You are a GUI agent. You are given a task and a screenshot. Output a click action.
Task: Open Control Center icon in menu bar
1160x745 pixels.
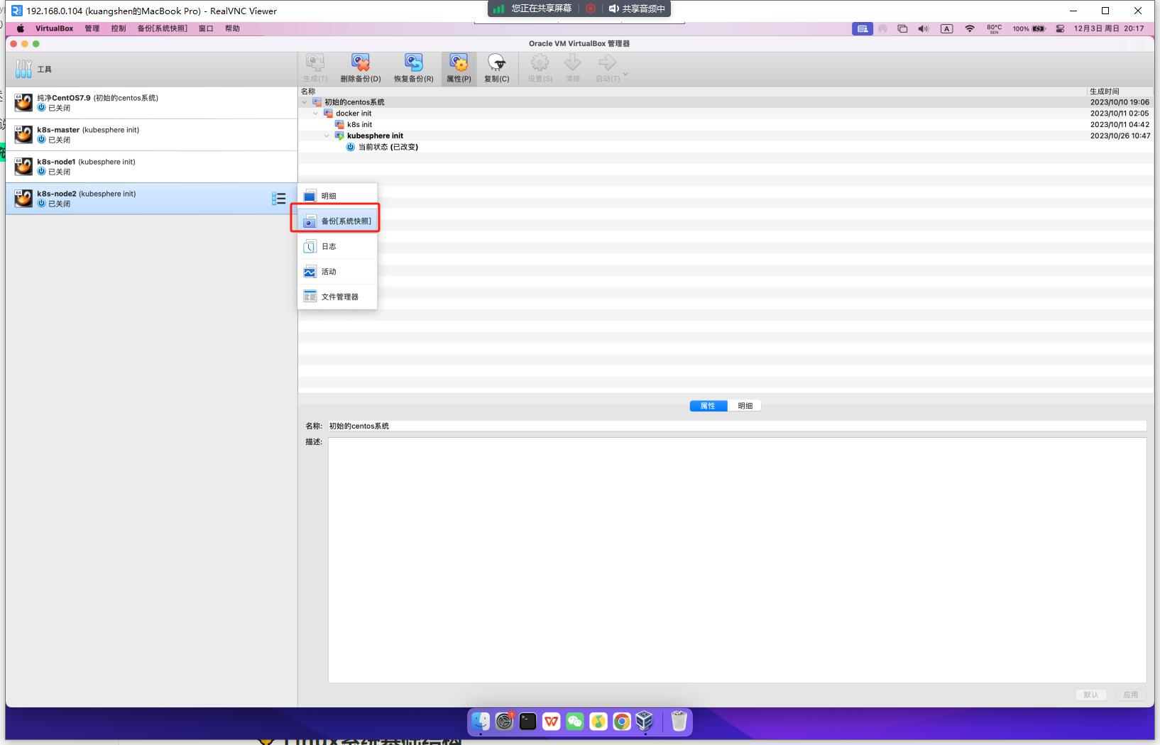point(1060,28)
